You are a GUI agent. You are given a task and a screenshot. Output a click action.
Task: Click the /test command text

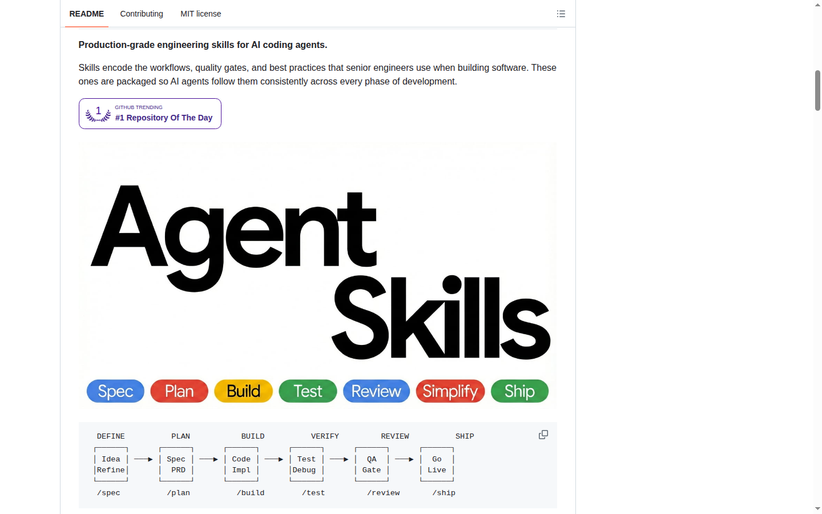point(313,493)
